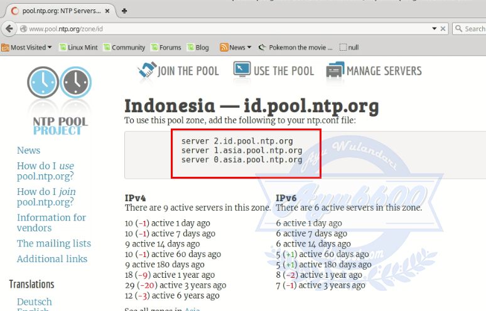Click the 'server 2.id.pool.ntp.org' line
This screenshot has height=311, width=486.
(x=237, y=141)
